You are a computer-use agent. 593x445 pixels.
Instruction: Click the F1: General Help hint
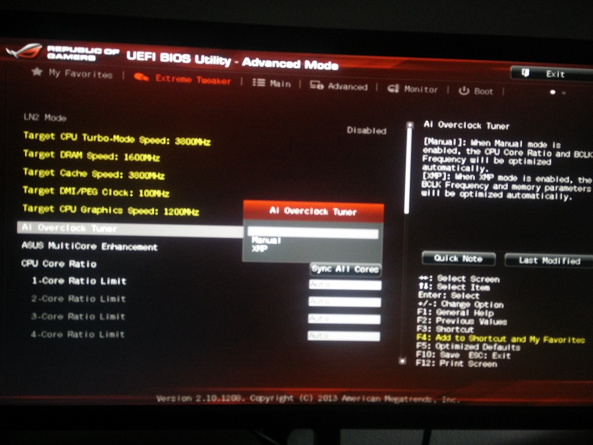click(x=456, y=312)
